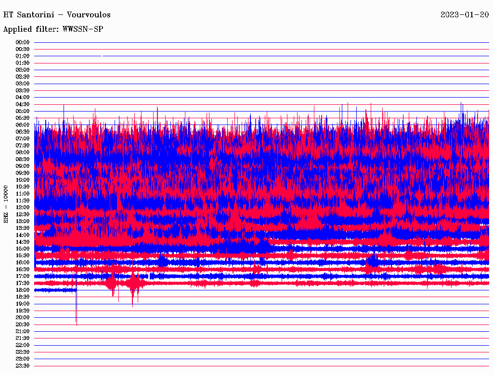493x375 pixels.
Task: Click the station title HT Santorini – Vourvoulos
Action: coord(57,15)
